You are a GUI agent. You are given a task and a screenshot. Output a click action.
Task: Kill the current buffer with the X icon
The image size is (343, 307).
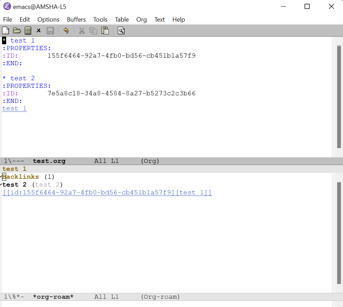38,31
